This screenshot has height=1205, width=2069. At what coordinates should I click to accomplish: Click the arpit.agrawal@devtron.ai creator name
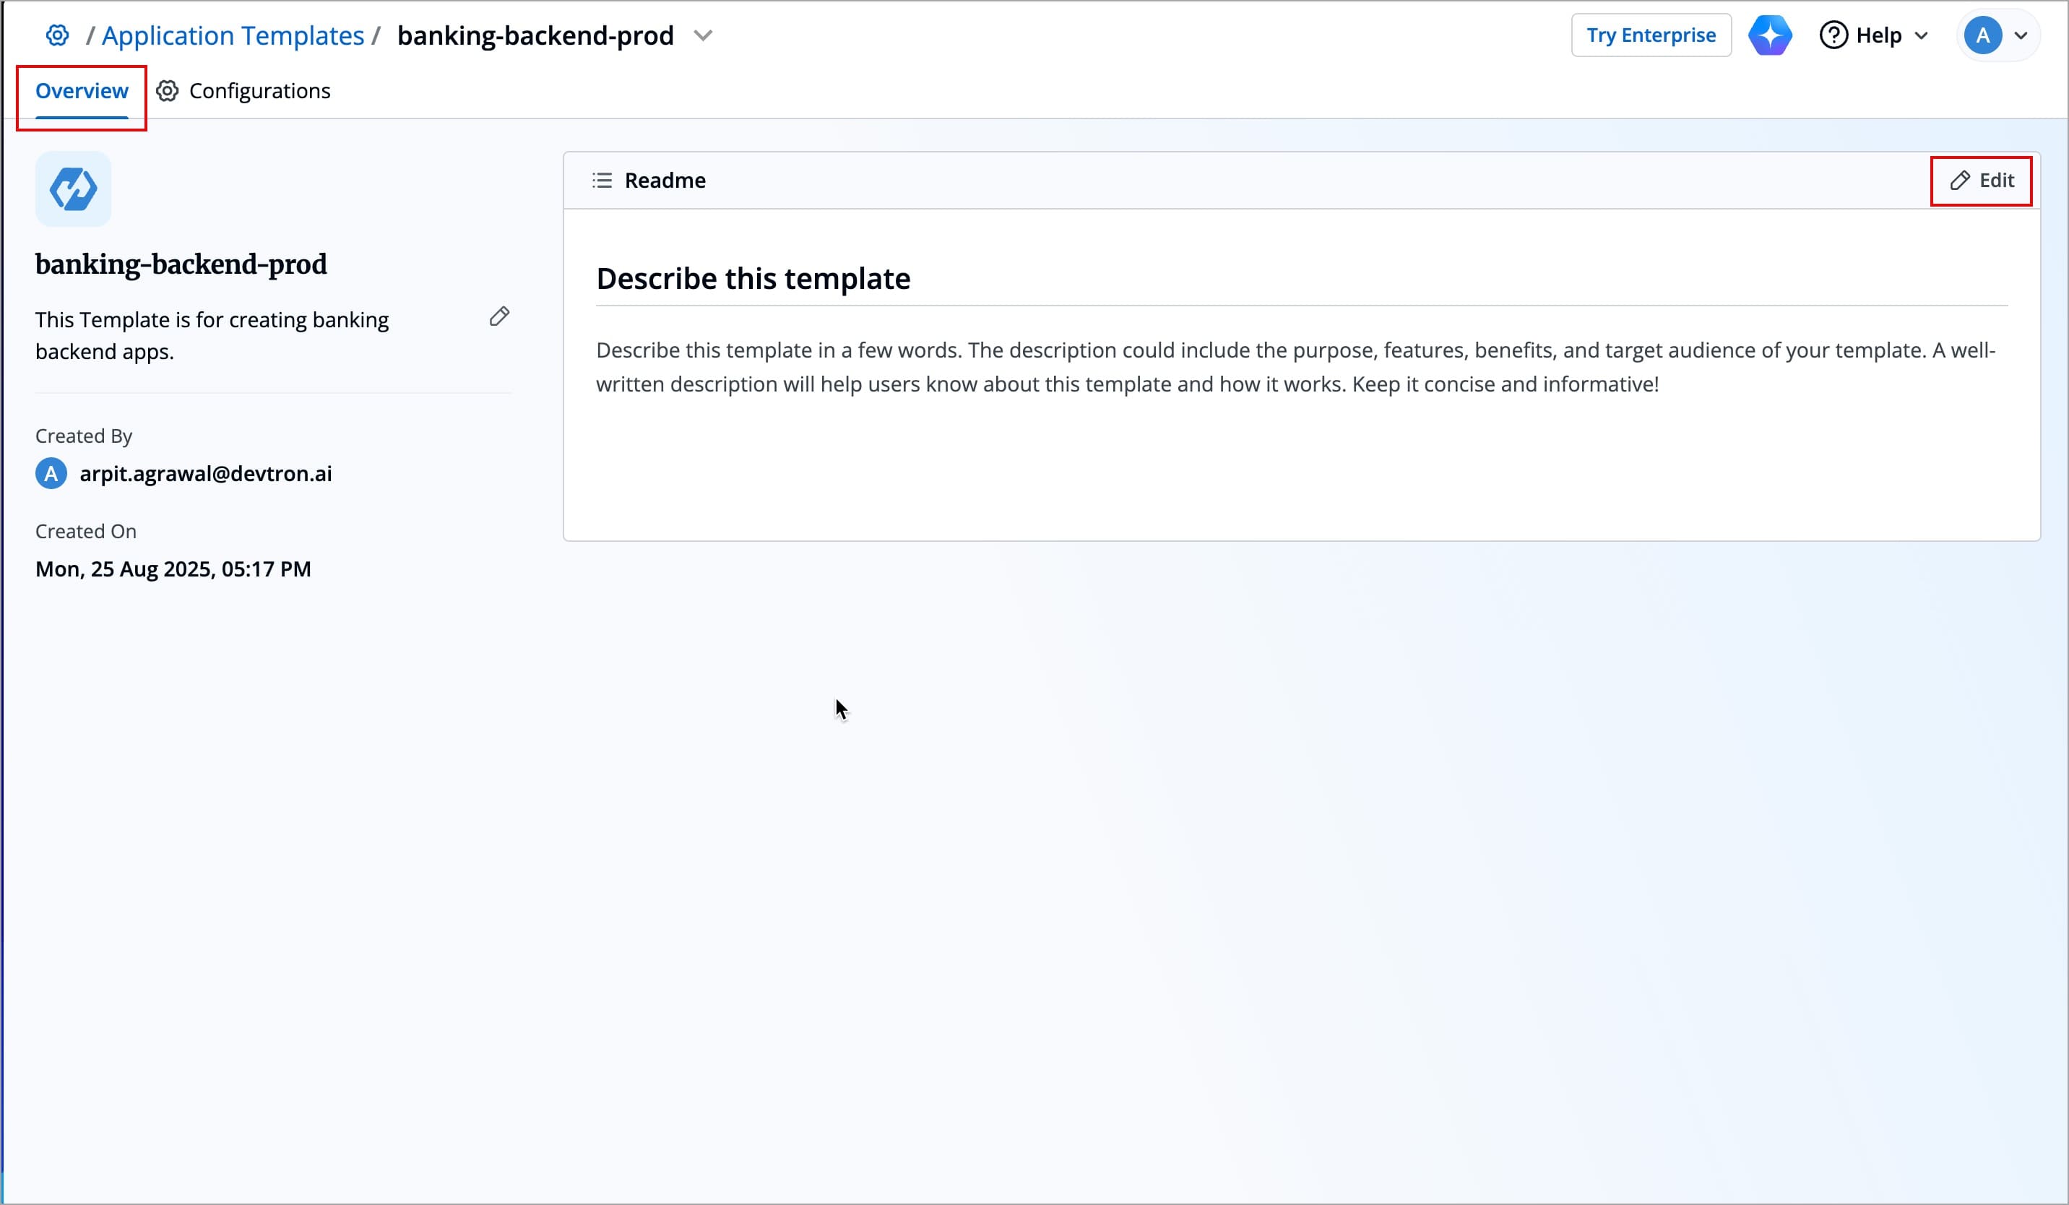tap(205, 474)
